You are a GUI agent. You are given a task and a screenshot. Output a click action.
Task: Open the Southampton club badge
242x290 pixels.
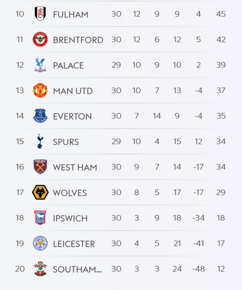click(x=40, y=269)
